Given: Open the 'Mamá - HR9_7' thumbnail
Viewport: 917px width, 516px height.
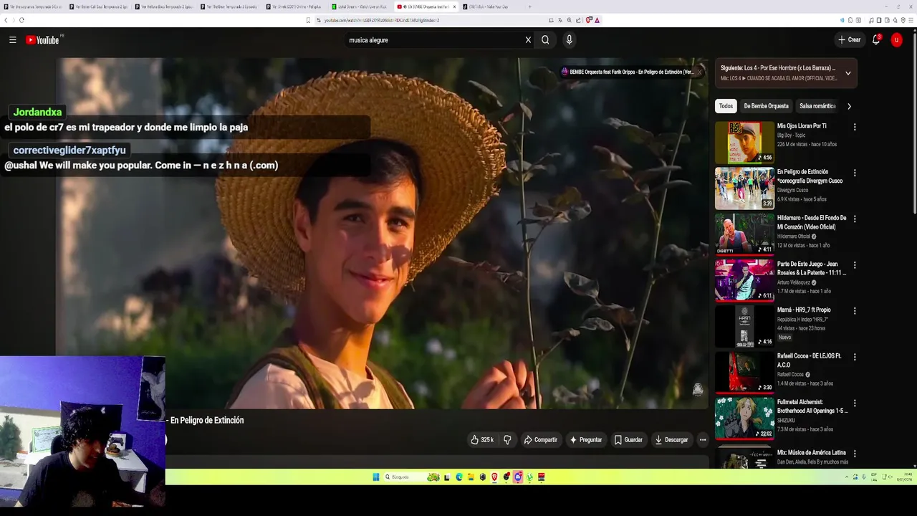Looking at the screenshot, I should (x=744, y=326).
